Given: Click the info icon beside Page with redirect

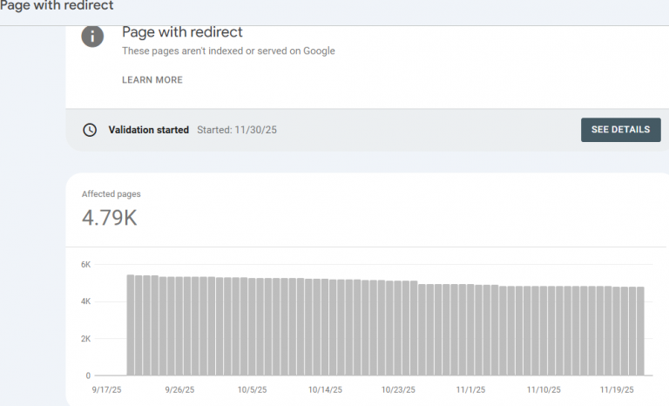Looking at the screenshot, I should coord(92,37).
